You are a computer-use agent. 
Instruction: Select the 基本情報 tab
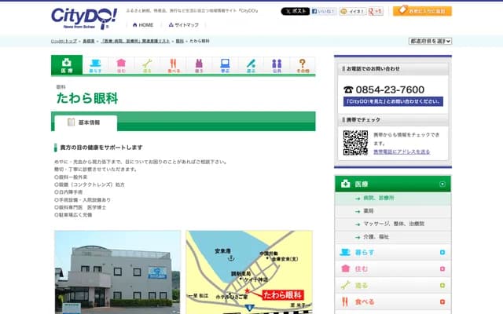(x=86, y=122)
